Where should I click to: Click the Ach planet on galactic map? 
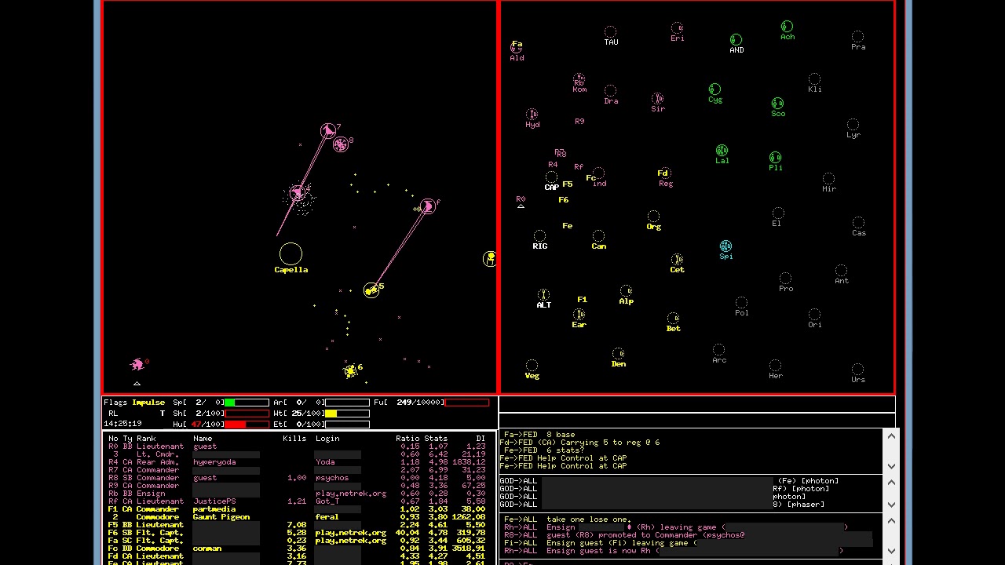coord(787,27)
